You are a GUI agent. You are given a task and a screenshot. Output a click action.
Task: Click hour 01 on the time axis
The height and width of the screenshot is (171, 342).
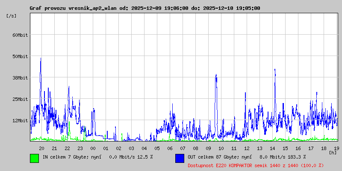tap(106, 148)
